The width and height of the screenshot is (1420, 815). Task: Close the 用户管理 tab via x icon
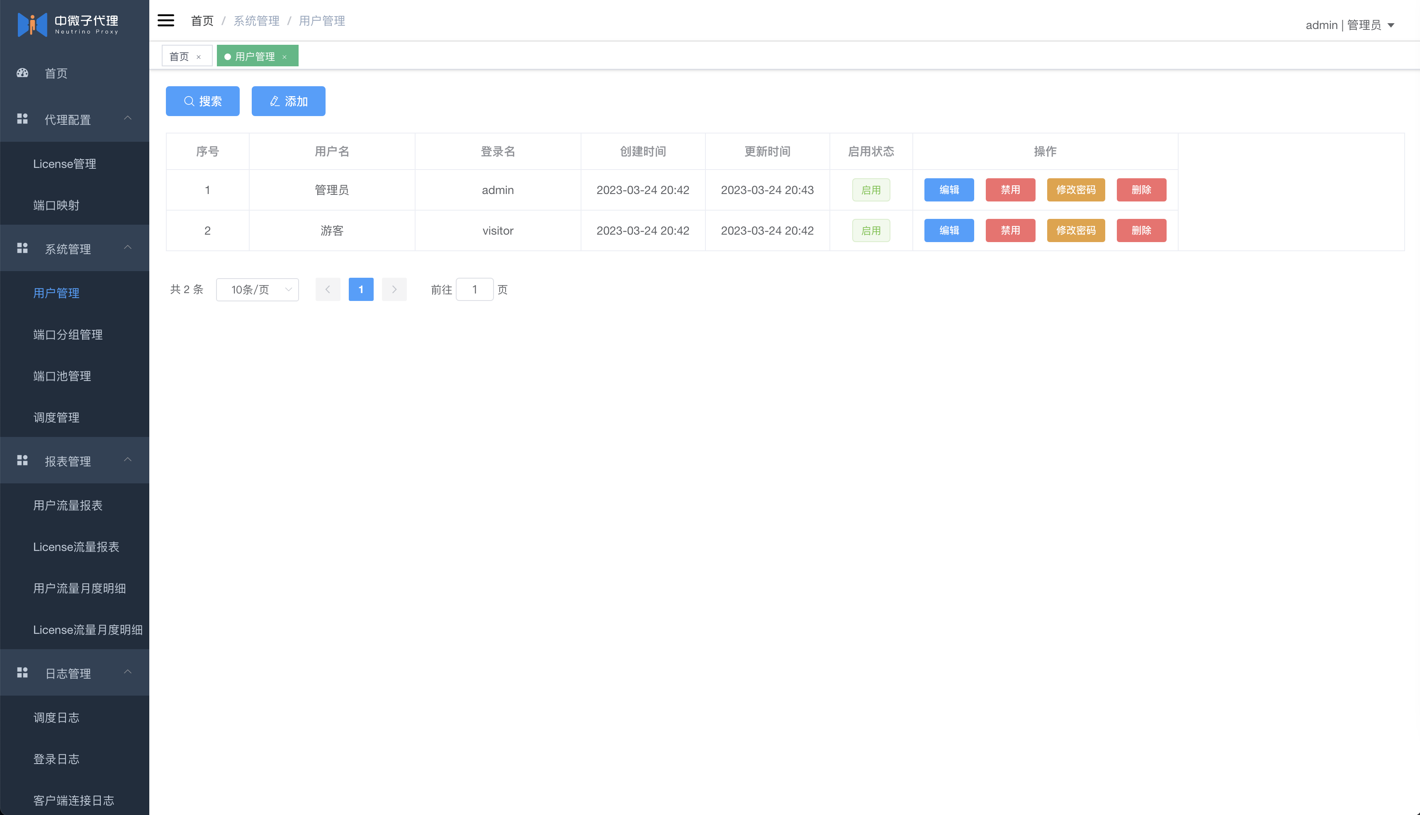tap(284, 57)
